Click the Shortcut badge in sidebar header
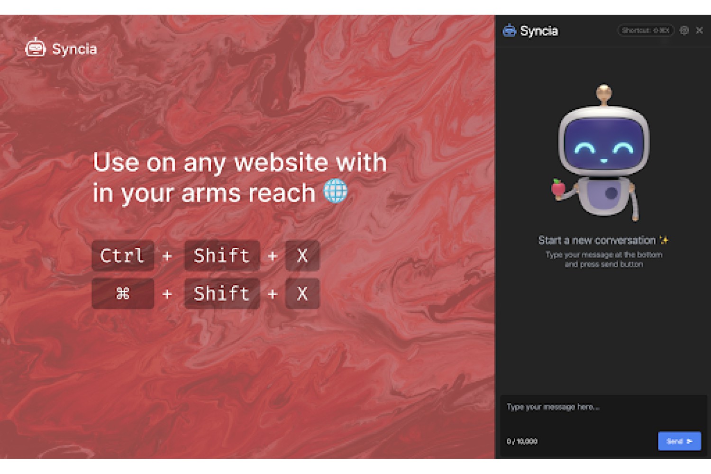Image resolution: width=711 pixels, height=474 pixels. coord(646,30)
